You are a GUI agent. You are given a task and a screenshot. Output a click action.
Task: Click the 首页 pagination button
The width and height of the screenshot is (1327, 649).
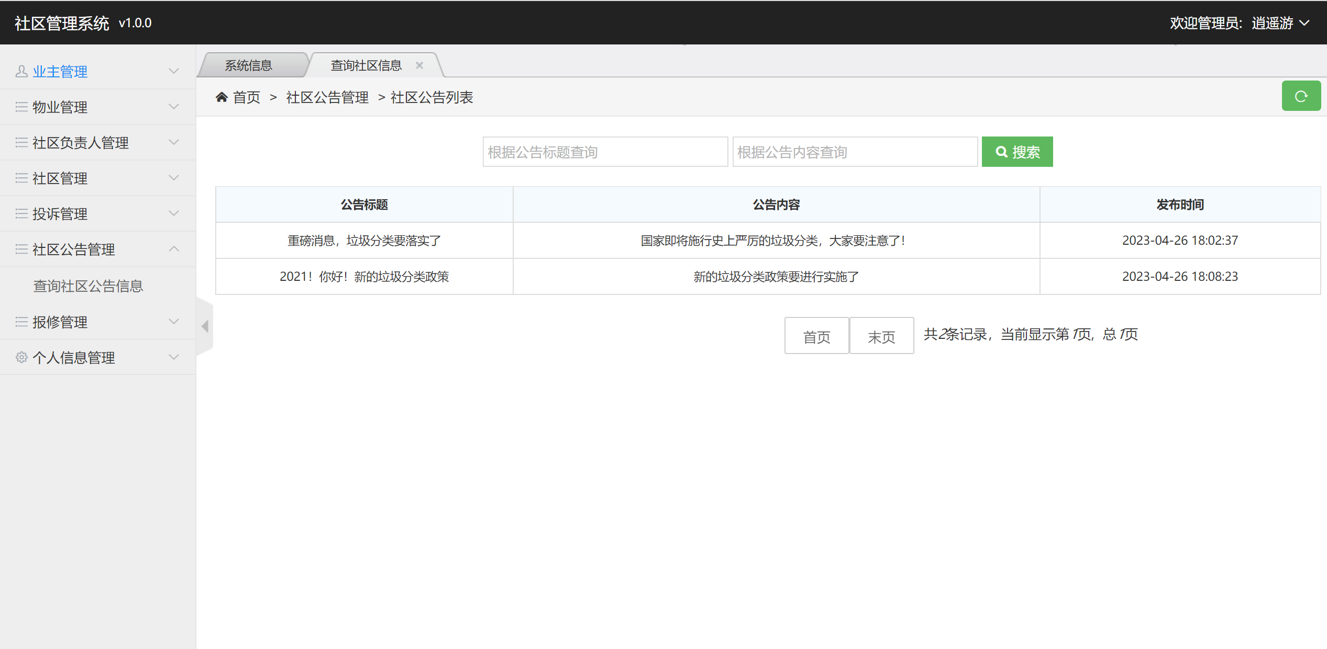click(x=816, y=335)
